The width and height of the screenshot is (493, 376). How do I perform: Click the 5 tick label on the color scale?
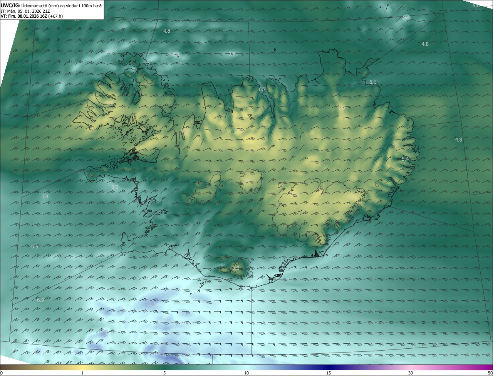point(164,373)
